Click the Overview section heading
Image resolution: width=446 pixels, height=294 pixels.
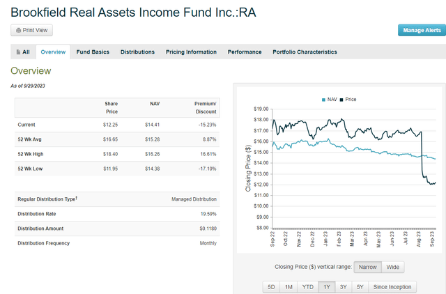[31, 71]
